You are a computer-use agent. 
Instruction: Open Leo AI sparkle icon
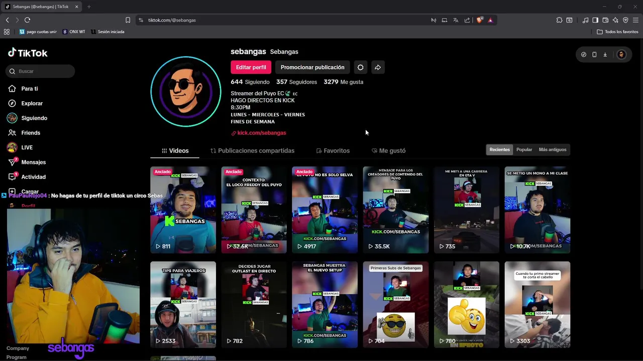pos(615,20)
